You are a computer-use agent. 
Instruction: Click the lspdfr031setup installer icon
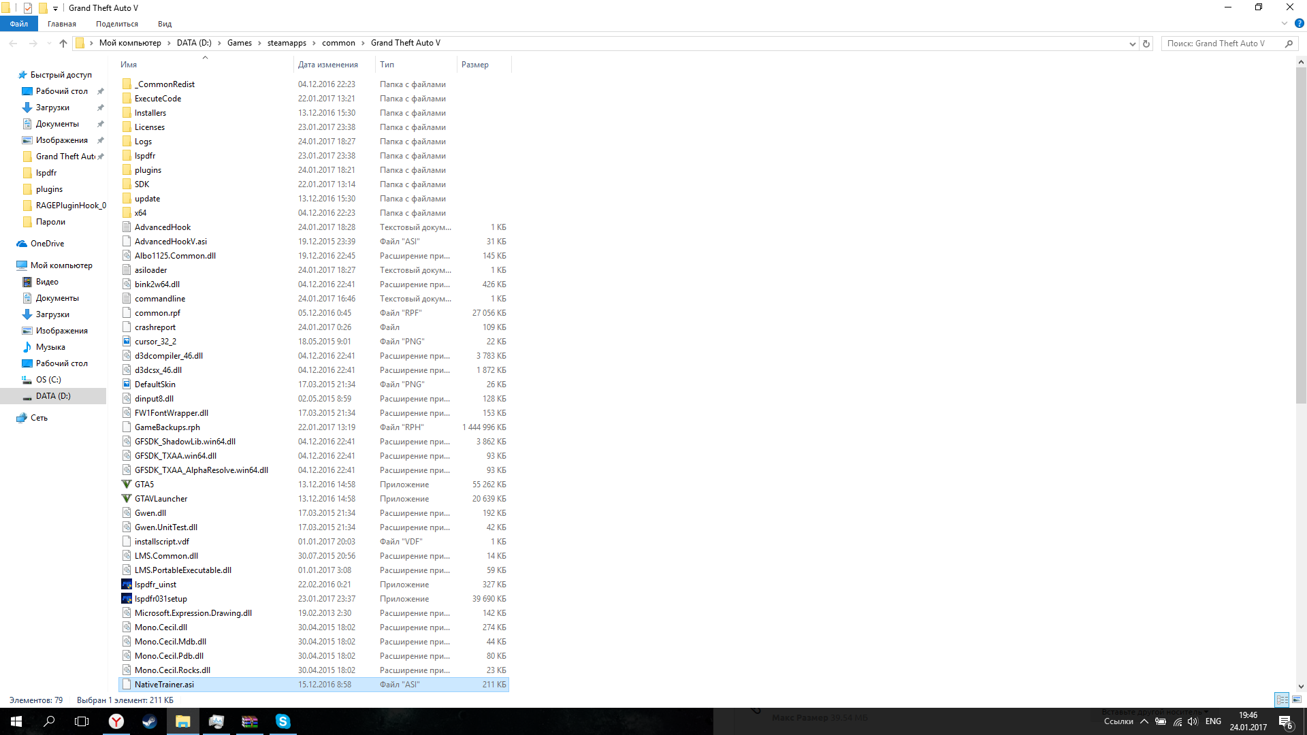(127, 599)
